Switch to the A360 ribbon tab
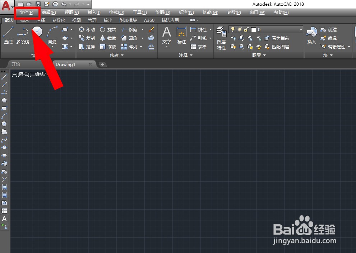Viewport: 356px width, 253px height. pyautogui.click(x=149, y=20)
